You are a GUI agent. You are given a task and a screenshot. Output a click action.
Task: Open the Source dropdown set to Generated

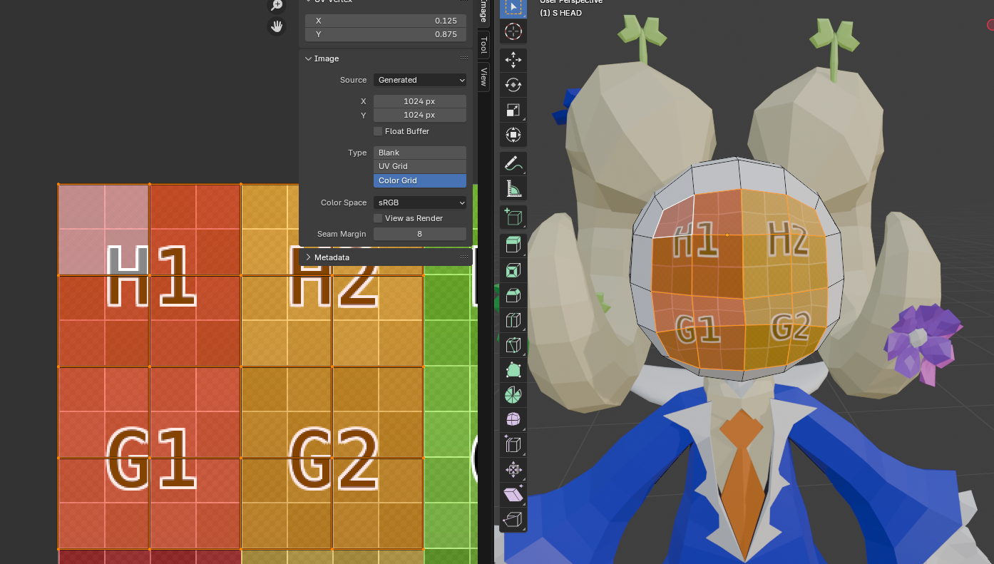point(420,80)
